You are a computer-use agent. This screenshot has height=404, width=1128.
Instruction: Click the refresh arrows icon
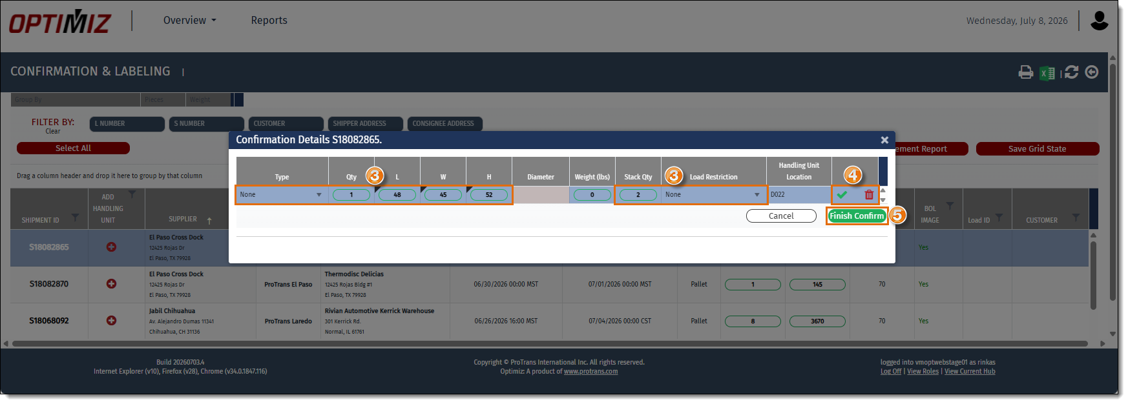(1071, 72)
